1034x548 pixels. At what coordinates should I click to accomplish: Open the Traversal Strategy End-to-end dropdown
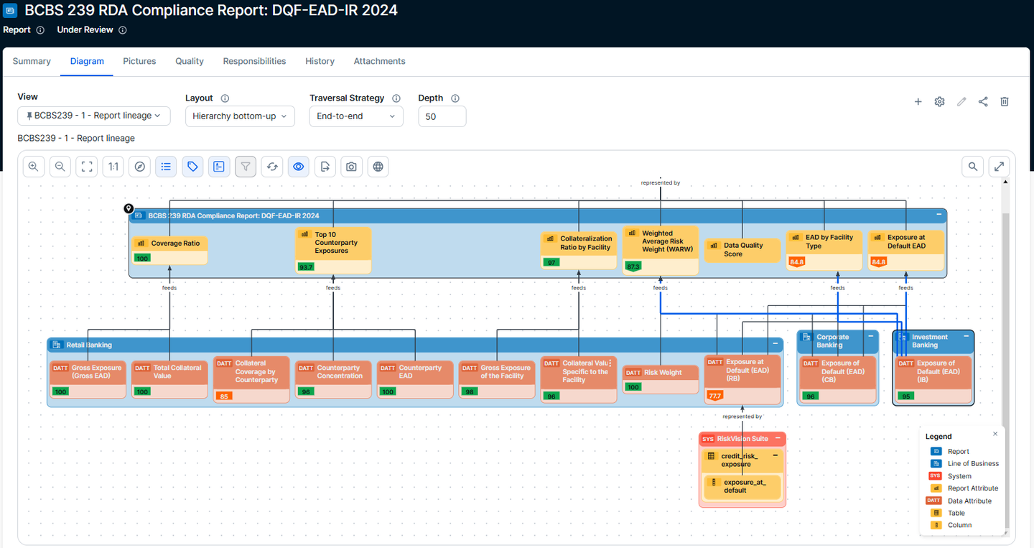click(356, 116)
